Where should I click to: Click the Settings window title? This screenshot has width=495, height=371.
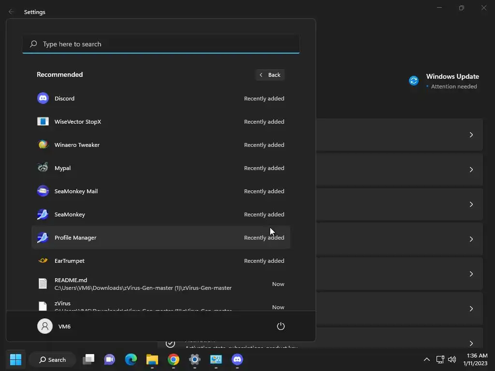click(x=35, y=12)
